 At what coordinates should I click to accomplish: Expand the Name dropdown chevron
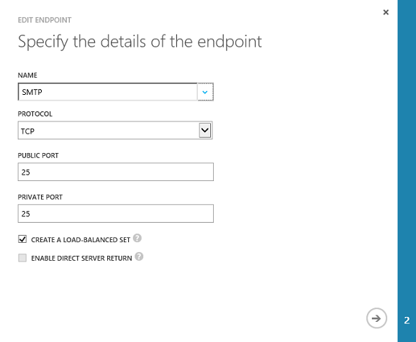pyautogui.click(x=205, y=92)
